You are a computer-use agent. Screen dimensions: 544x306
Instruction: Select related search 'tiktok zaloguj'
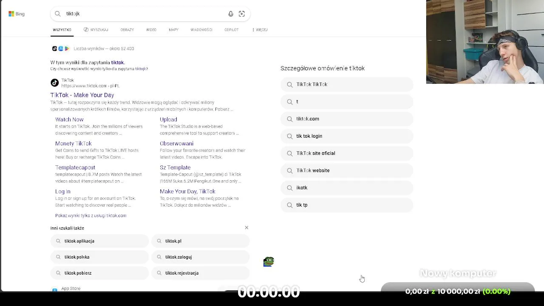tap(201, 257)
